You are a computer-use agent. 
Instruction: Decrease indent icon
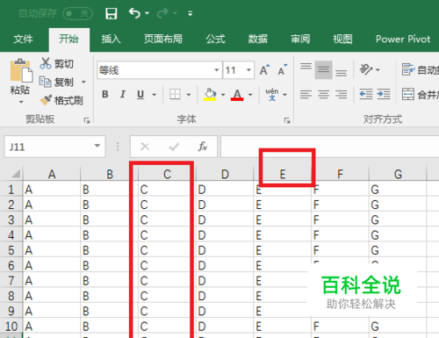tap(366, 94)
